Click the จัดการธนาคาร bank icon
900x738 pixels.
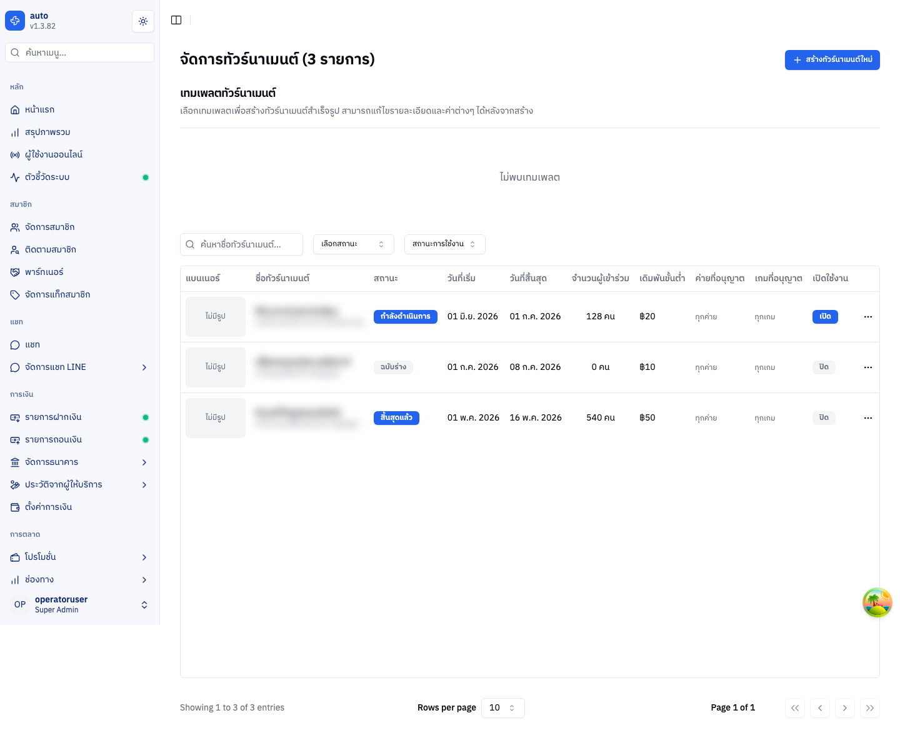tap(15, 462)
